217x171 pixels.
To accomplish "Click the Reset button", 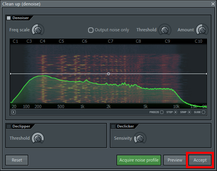I will [17, 160].
